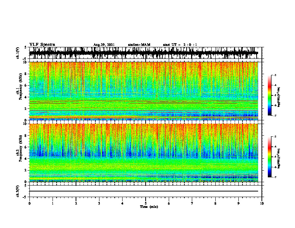Click time axis tick label "3"
The height and width of the screenshot is (228, 295).
pyautogui.click(x=99, y=203)
